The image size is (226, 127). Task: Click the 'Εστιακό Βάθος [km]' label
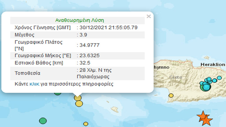pos(39,63)
